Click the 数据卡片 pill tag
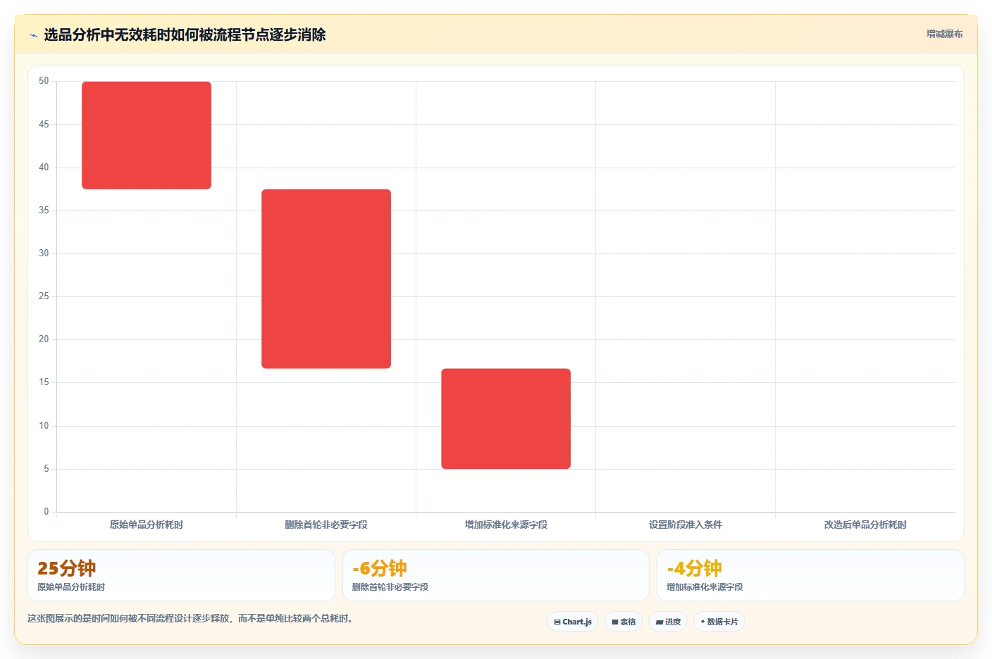The image size is (992, 659). (x=719, y=622)
